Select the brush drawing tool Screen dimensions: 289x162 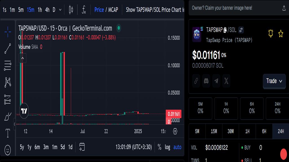click(x=8, y=116)
